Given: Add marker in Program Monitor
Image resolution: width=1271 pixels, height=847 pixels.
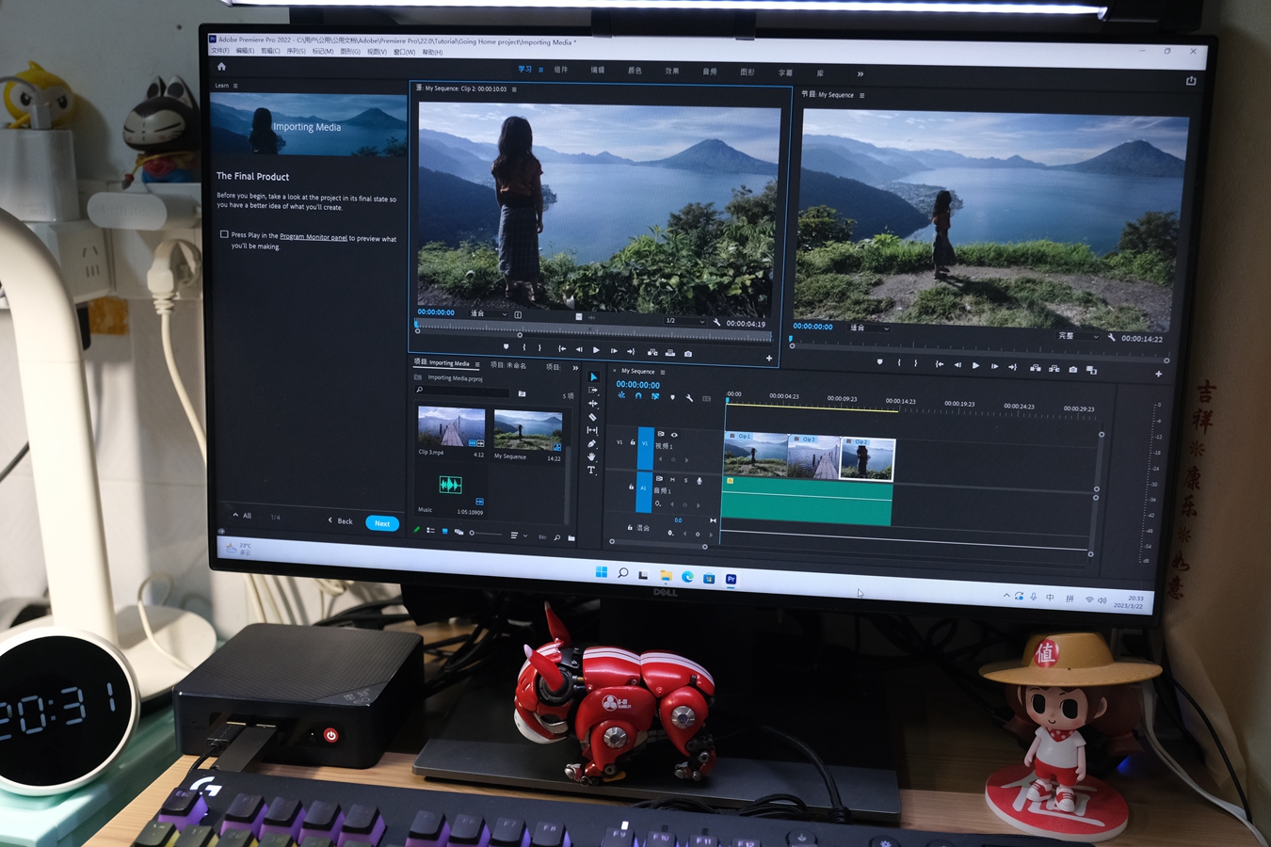Looking at the screenshot, I should click(879, 361).
